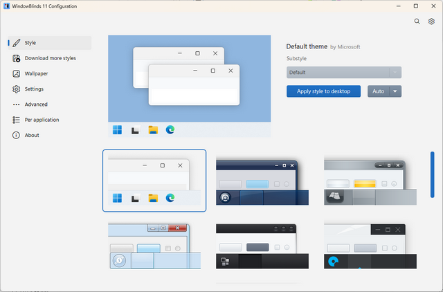This screenshot has width=443, height=292.
Task: Click the About info icon
Action: click(x=16, y=135)
